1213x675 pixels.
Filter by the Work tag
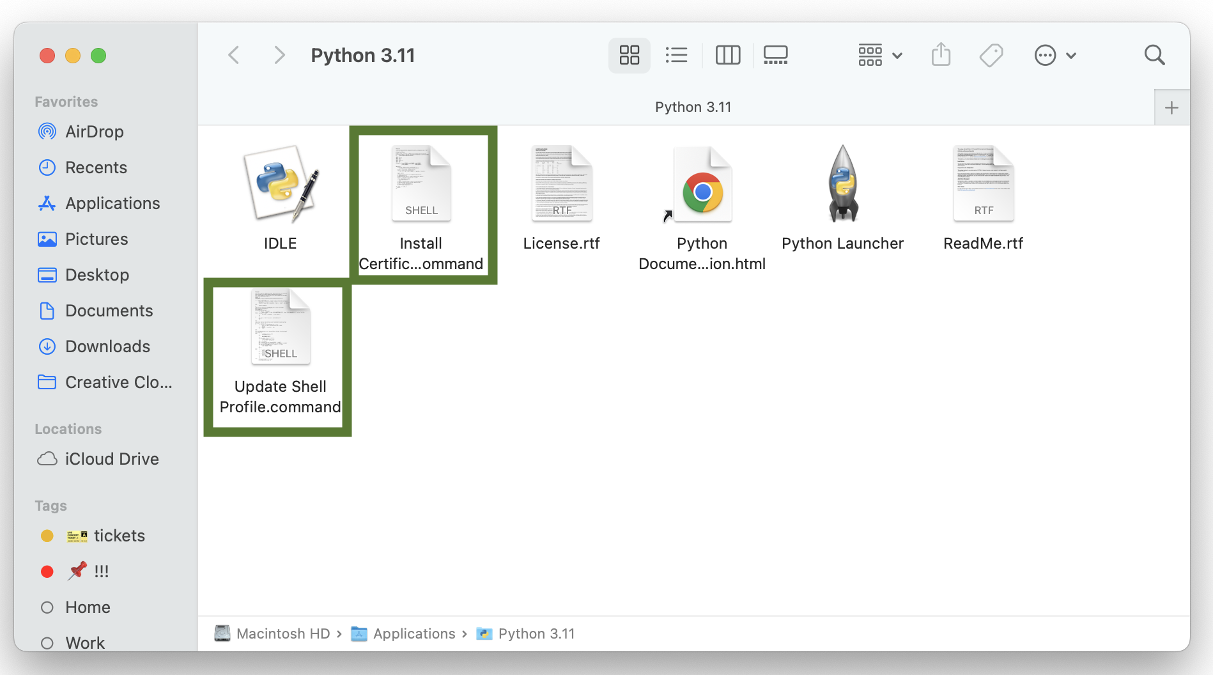85,642
